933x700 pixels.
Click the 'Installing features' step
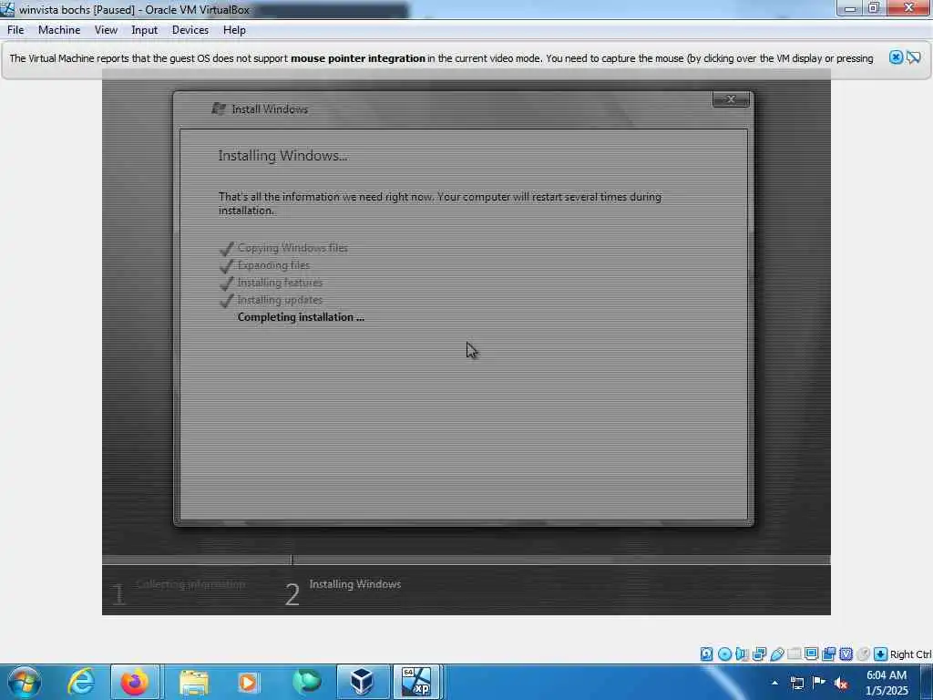(x=281, y=283)
